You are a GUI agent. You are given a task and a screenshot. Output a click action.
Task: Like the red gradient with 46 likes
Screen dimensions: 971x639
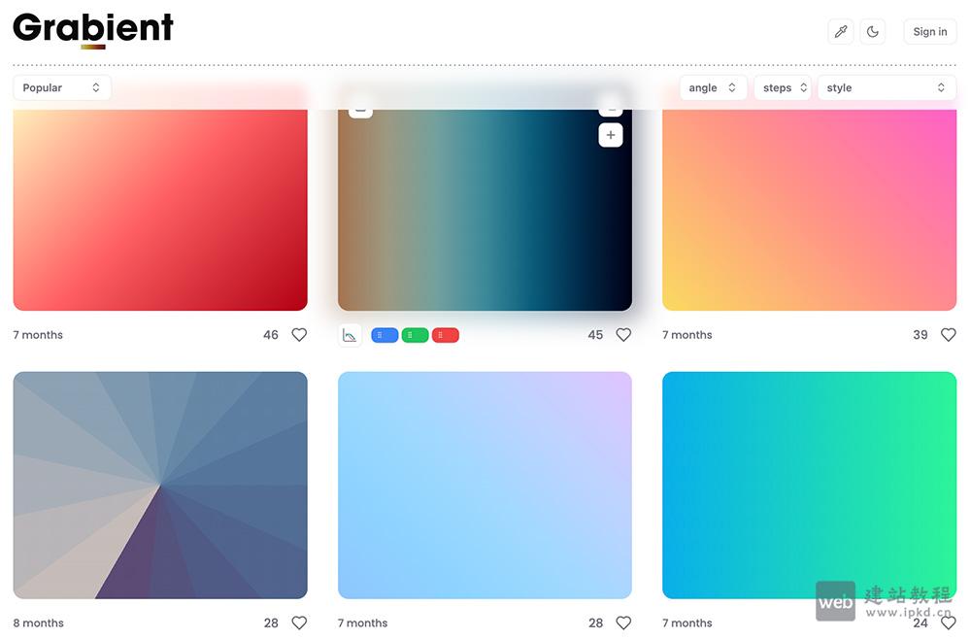click(x=299, y=335)
